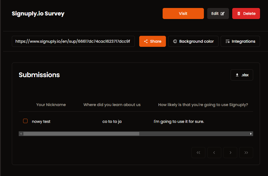This screenshot has height=176, width=268.
Task: Select 'I'm going to use it for sure.' cell
Action: point(179,121)
